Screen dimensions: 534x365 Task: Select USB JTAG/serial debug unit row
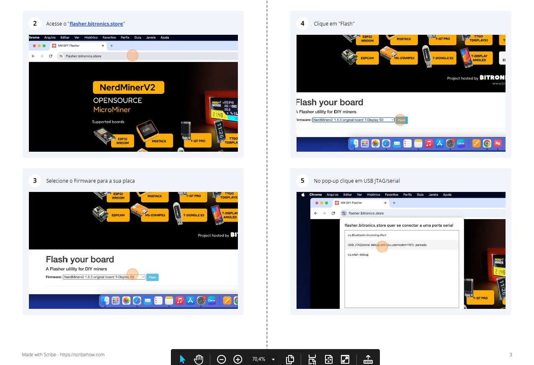point(402,245)
